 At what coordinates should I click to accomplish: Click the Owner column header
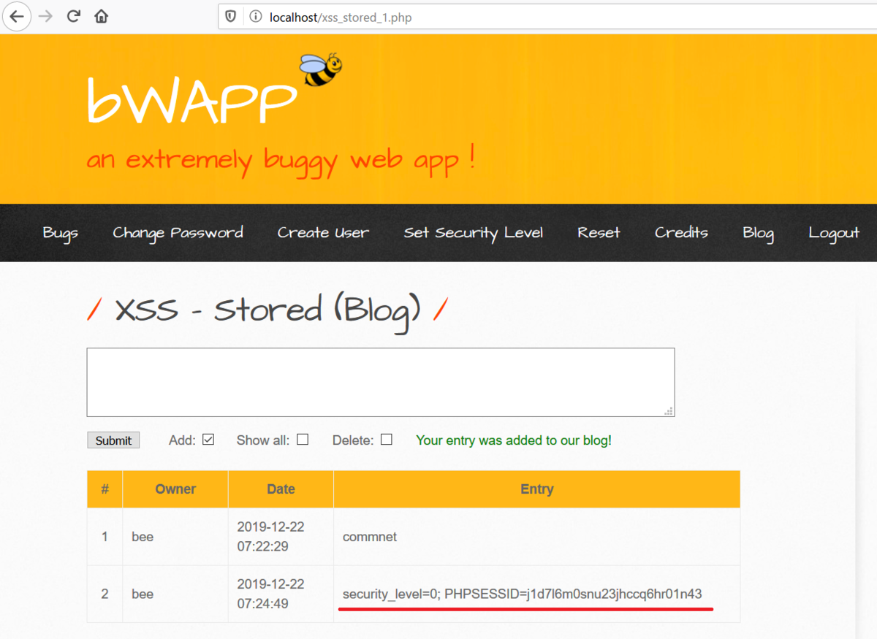[175, 489]
